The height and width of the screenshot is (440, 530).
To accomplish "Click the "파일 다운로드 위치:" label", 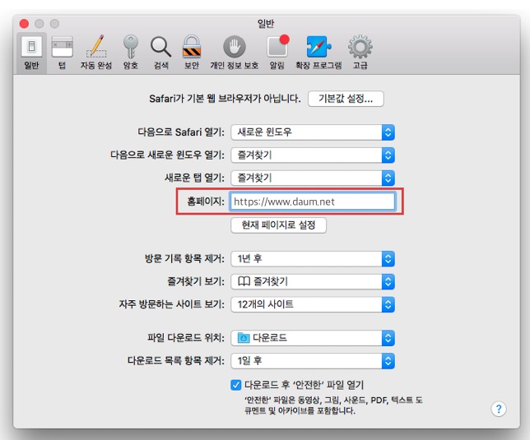I will click(x=186, y=338).
